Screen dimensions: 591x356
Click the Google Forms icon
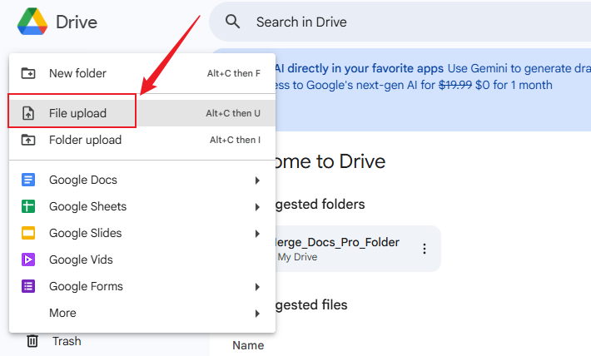[x=28, y=286]
